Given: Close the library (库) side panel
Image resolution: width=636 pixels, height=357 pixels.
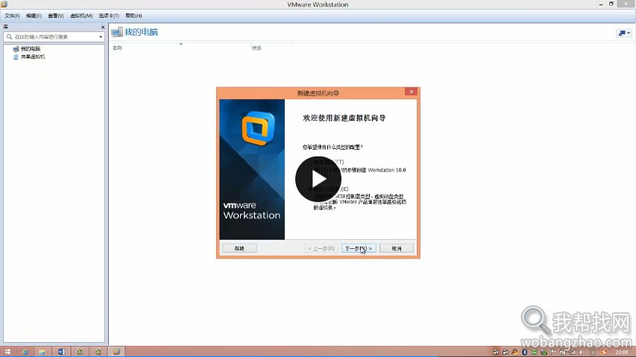Looking at the screenshot, I should click(103, 27).
